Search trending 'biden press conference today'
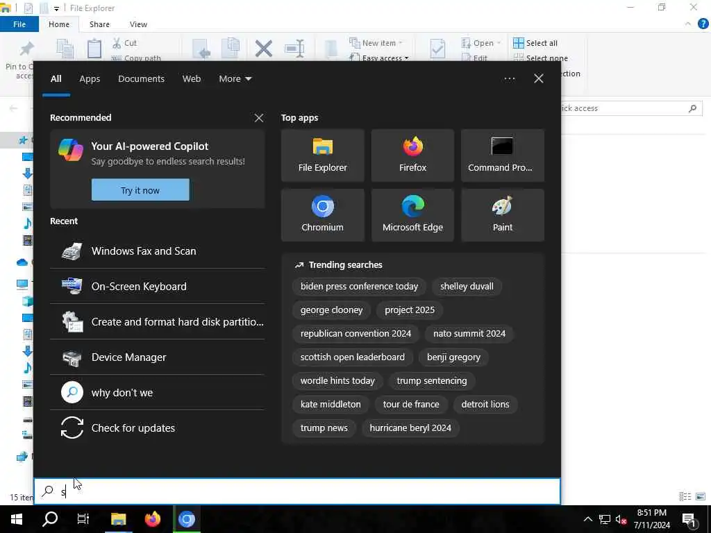This screenshot has height=533, width=711. click(x=359, y=287)
